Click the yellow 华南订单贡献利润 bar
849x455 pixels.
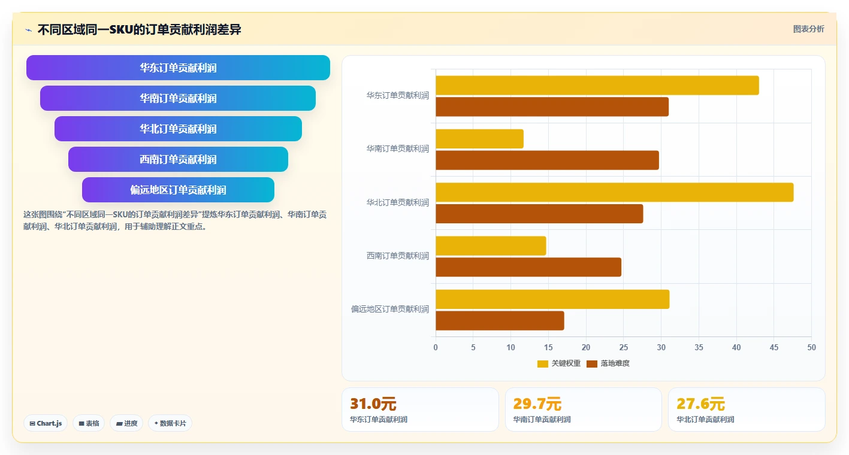coord(479,139)
